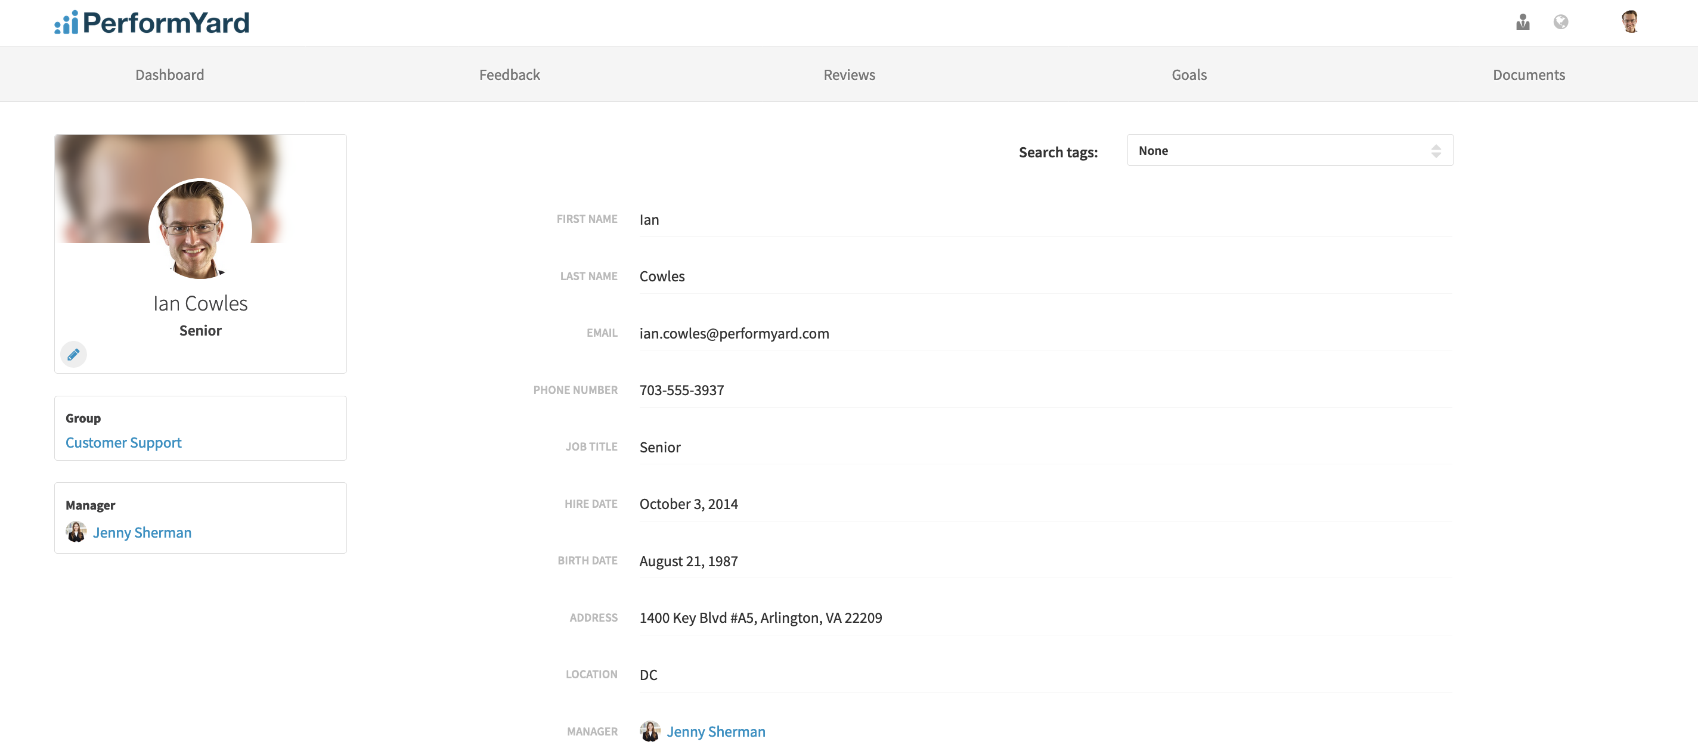This screenshot has width=1698, height=751.
Task: Open the Reviews tab
Action: click(849, 75)
